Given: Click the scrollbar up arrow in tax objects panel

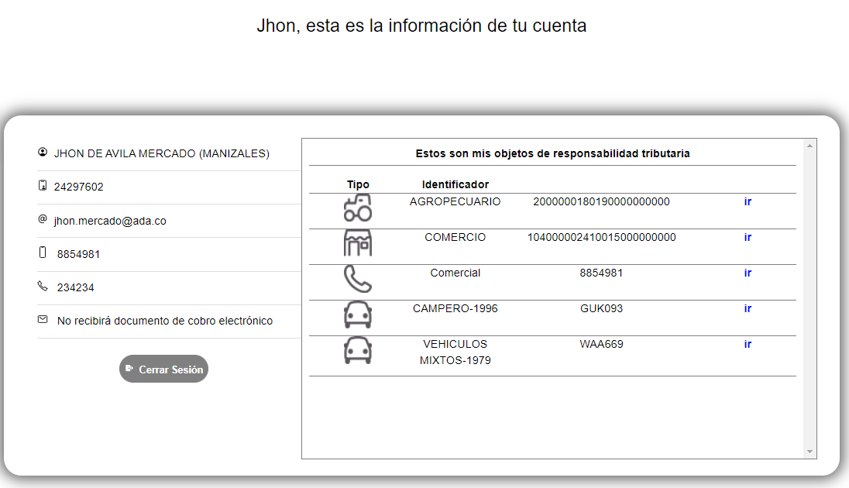Looking at the screenshot, I should pos(810,146).
